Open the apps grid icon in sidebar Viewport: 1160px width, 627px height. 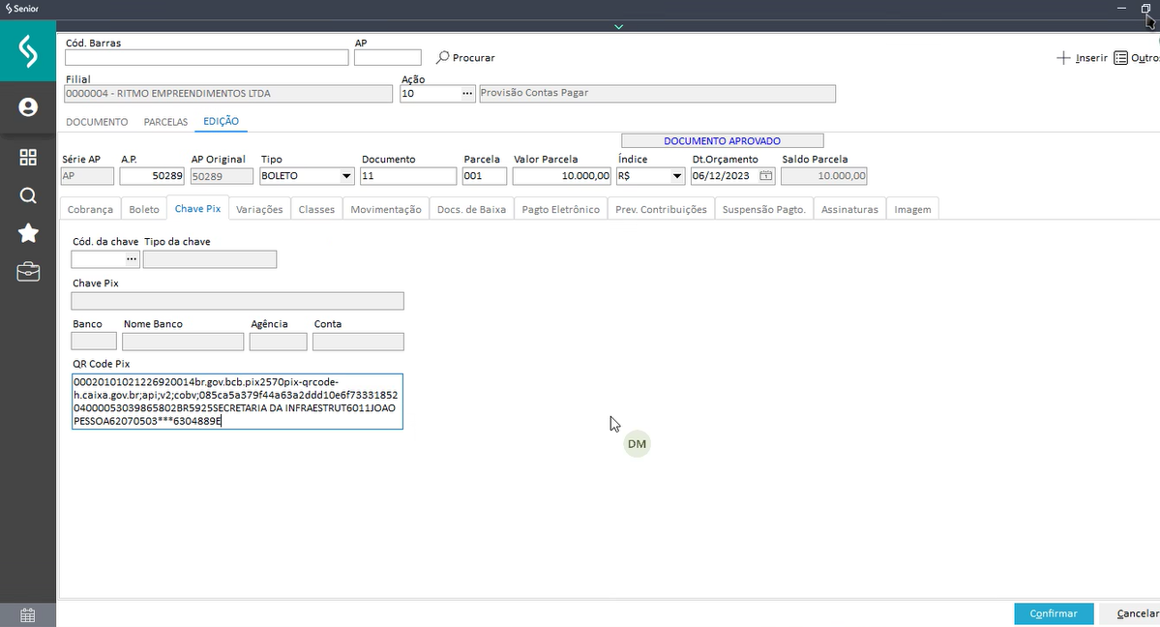coord(28,157)
